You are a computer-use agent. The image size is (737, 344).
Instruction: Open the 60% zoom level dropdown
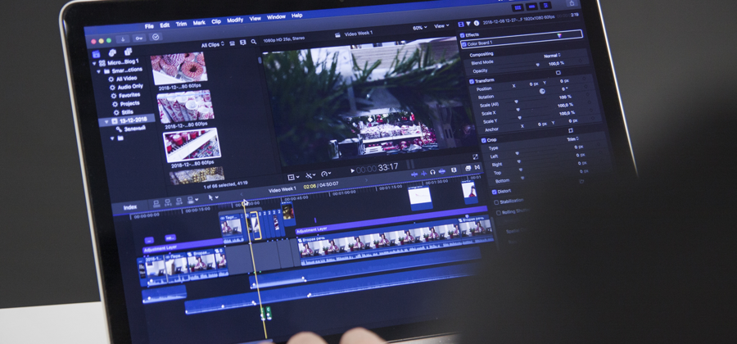[420, 27]
